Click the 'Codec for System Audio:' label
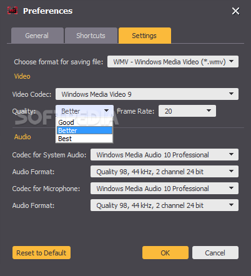The image size is (251, 276). [49, 155]
